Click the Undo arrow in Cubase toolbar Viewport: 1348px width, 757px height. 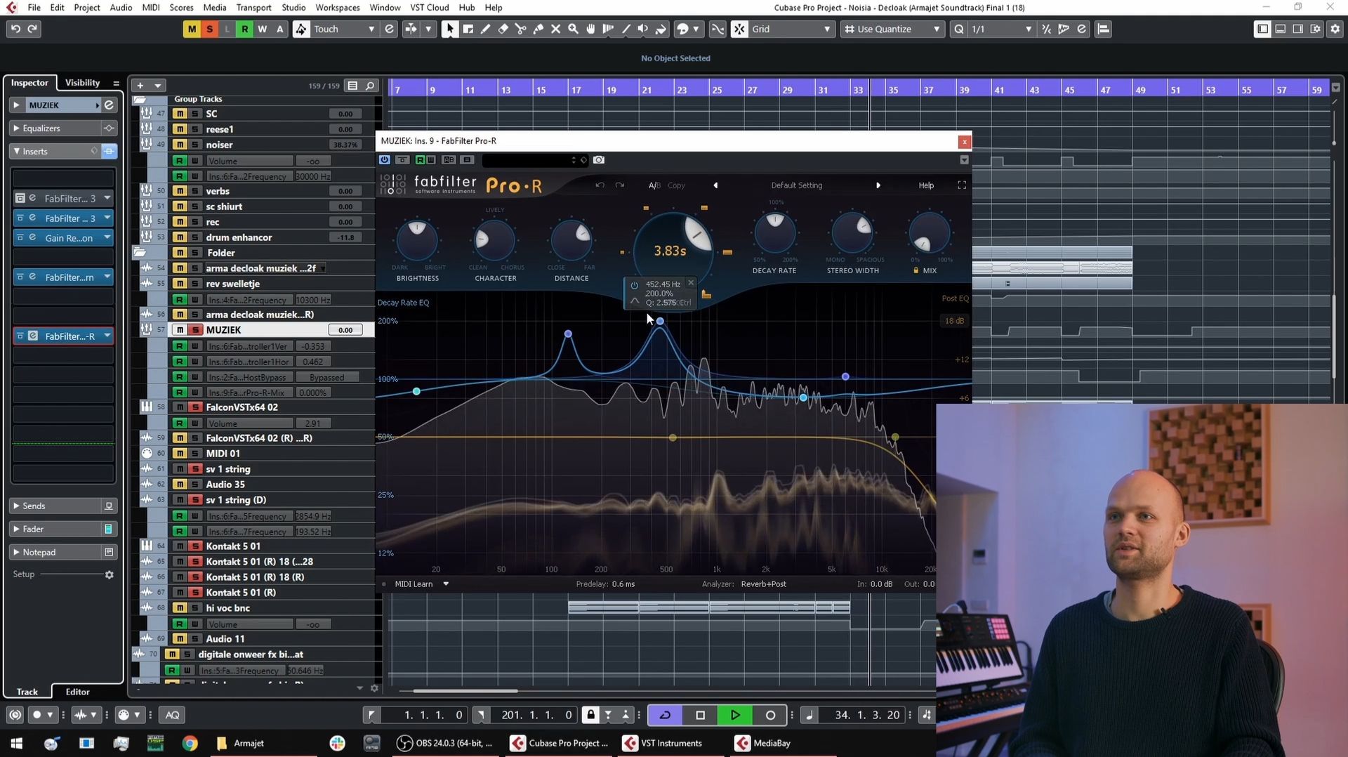(15, 29)
